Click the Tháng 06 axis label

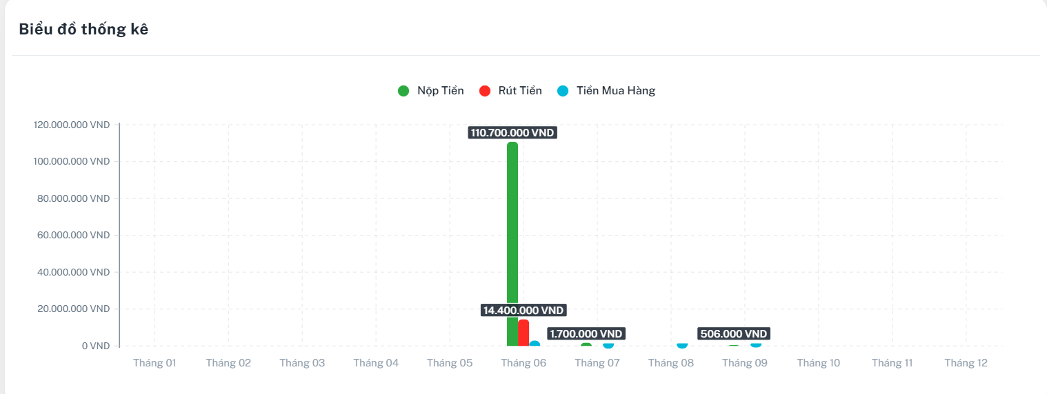point(523,363)
